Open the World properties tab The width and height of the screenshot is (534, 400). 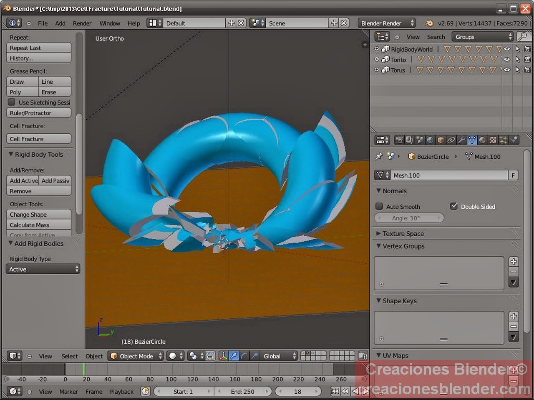430,140
